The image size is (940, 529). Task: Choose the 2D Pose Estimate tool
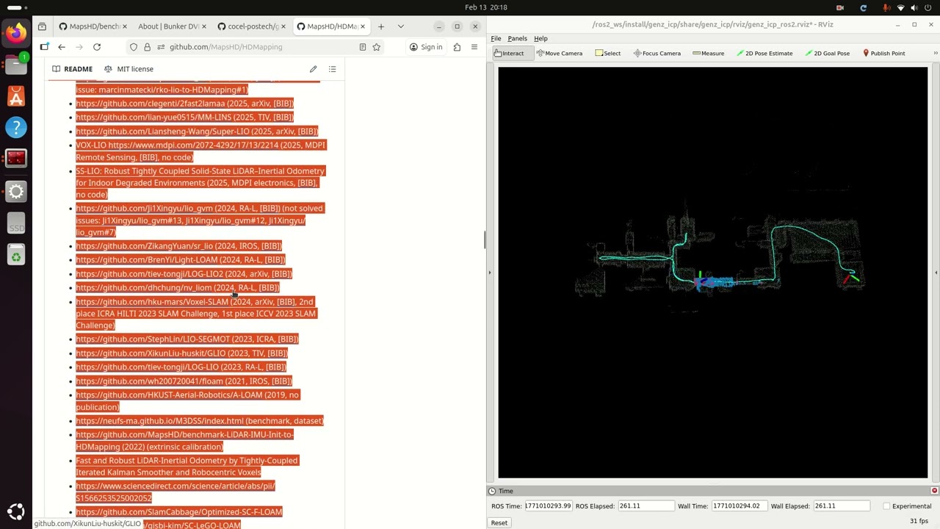coord(764,53)
